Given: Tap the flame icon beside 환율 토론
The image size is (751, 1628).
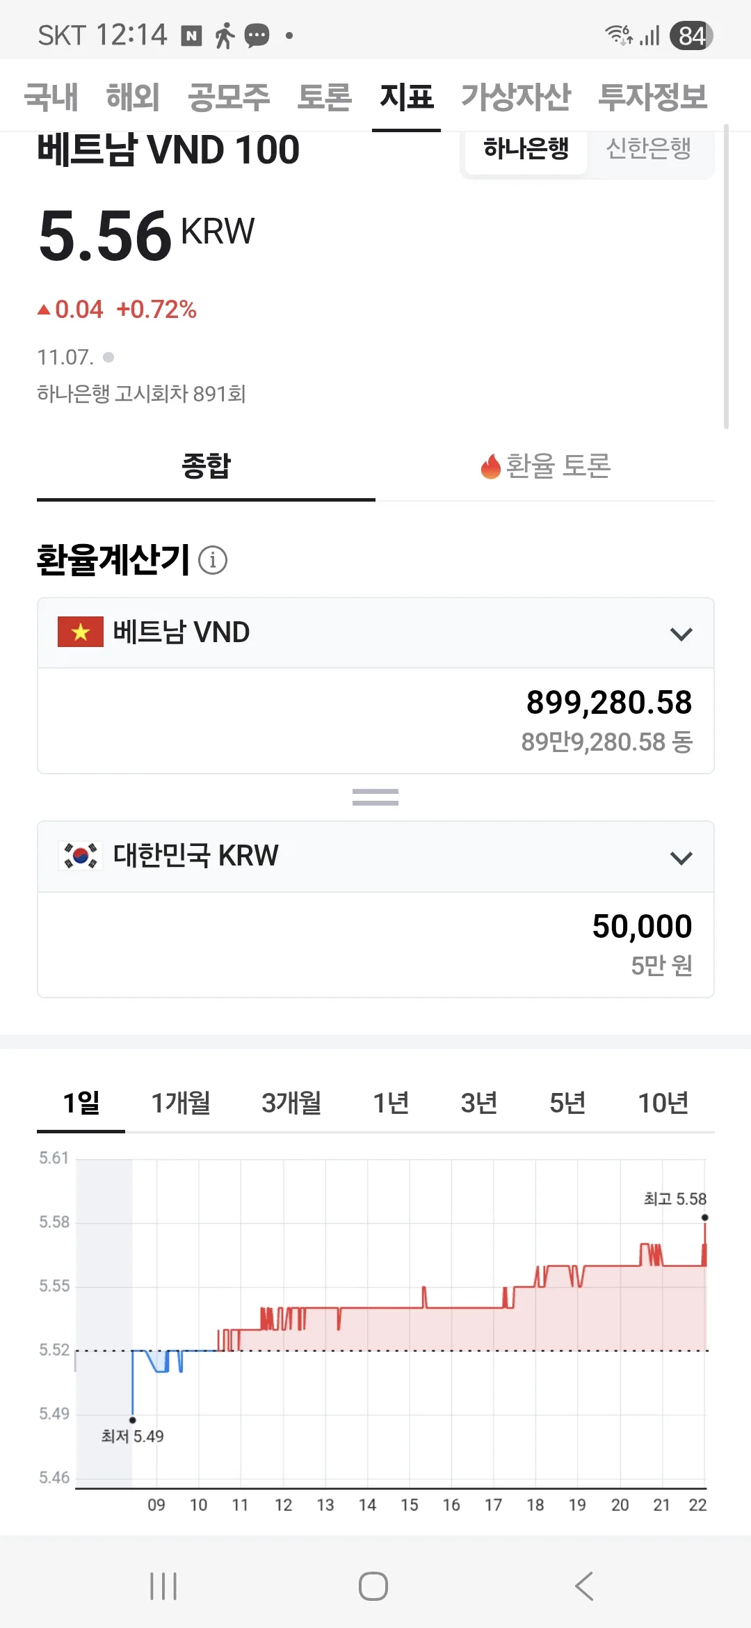Looking at the screenshot, I should [x=491, y=466].
